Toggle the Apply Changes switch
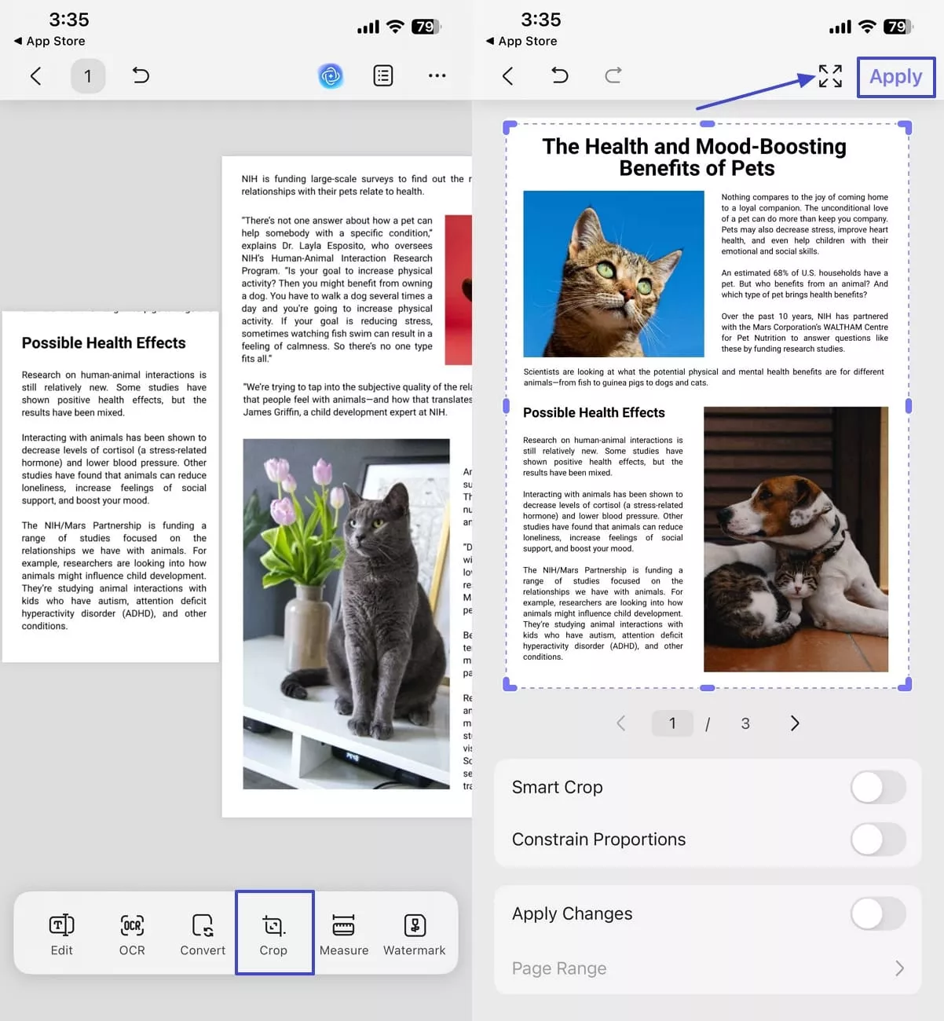The width and height of the screenshot is (944, 1021). pyautogui.click(x=878, y=913)
